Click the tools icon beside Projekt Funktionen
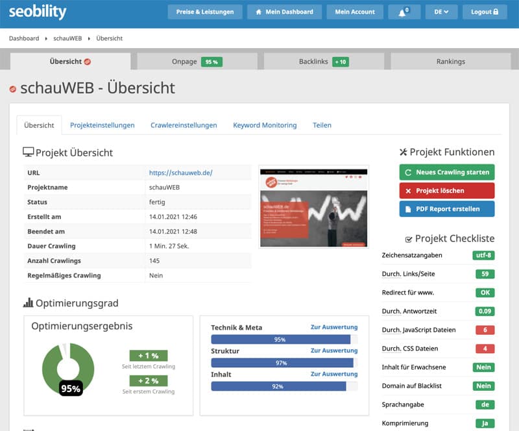This screenshot has height=431, width=519. [403, 152]
